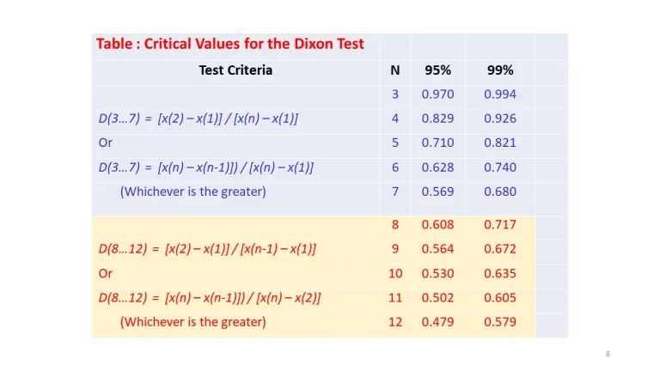Select the N value 10 cell
Image resolution: width=660 pixels, height=371 pixels.
pyautogui.click(x=395, y=273)
